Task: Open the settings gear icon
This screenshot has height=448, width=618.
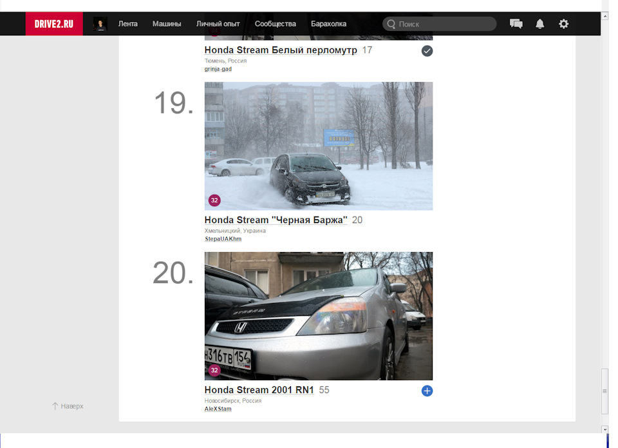Action: tap(564, 24)
